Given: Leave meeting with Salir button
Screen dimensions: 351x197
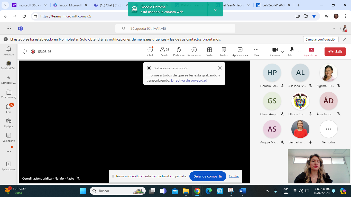Looking at the screenshot, I should [x=335, y=52].
